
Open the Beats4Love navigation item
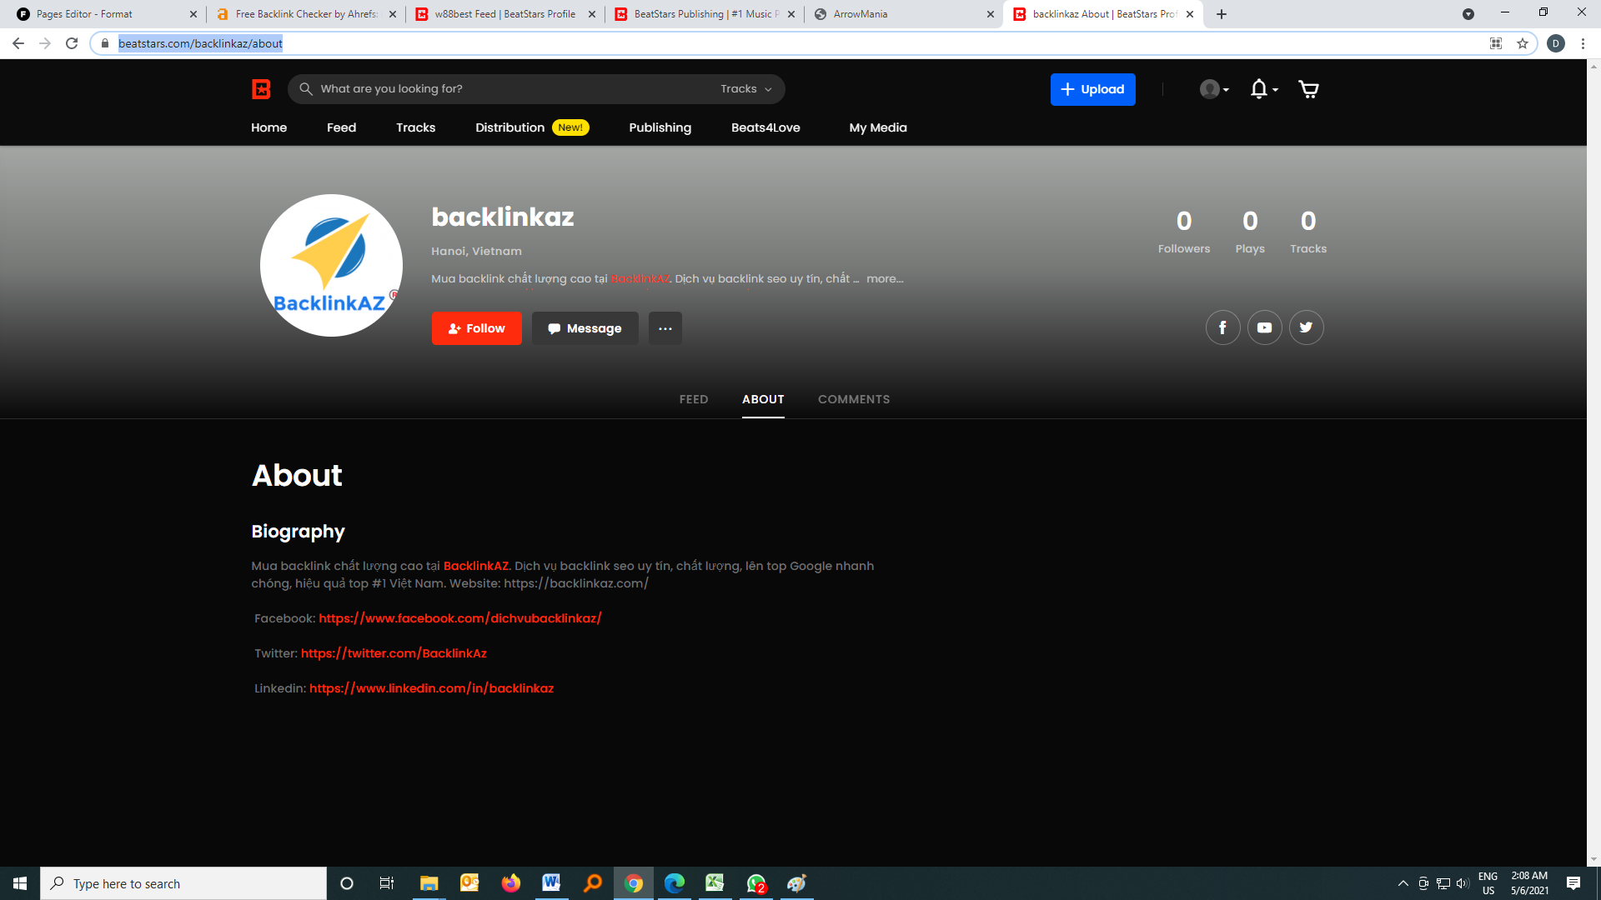[765, 127]
